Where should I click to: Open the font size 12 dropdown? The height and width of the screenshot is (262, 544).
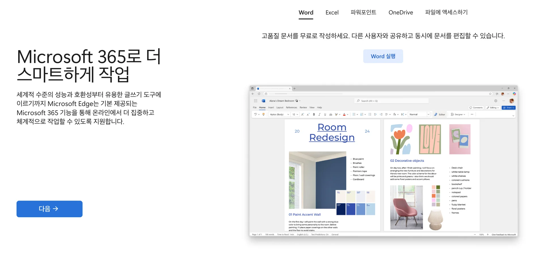tap(295, 115)
